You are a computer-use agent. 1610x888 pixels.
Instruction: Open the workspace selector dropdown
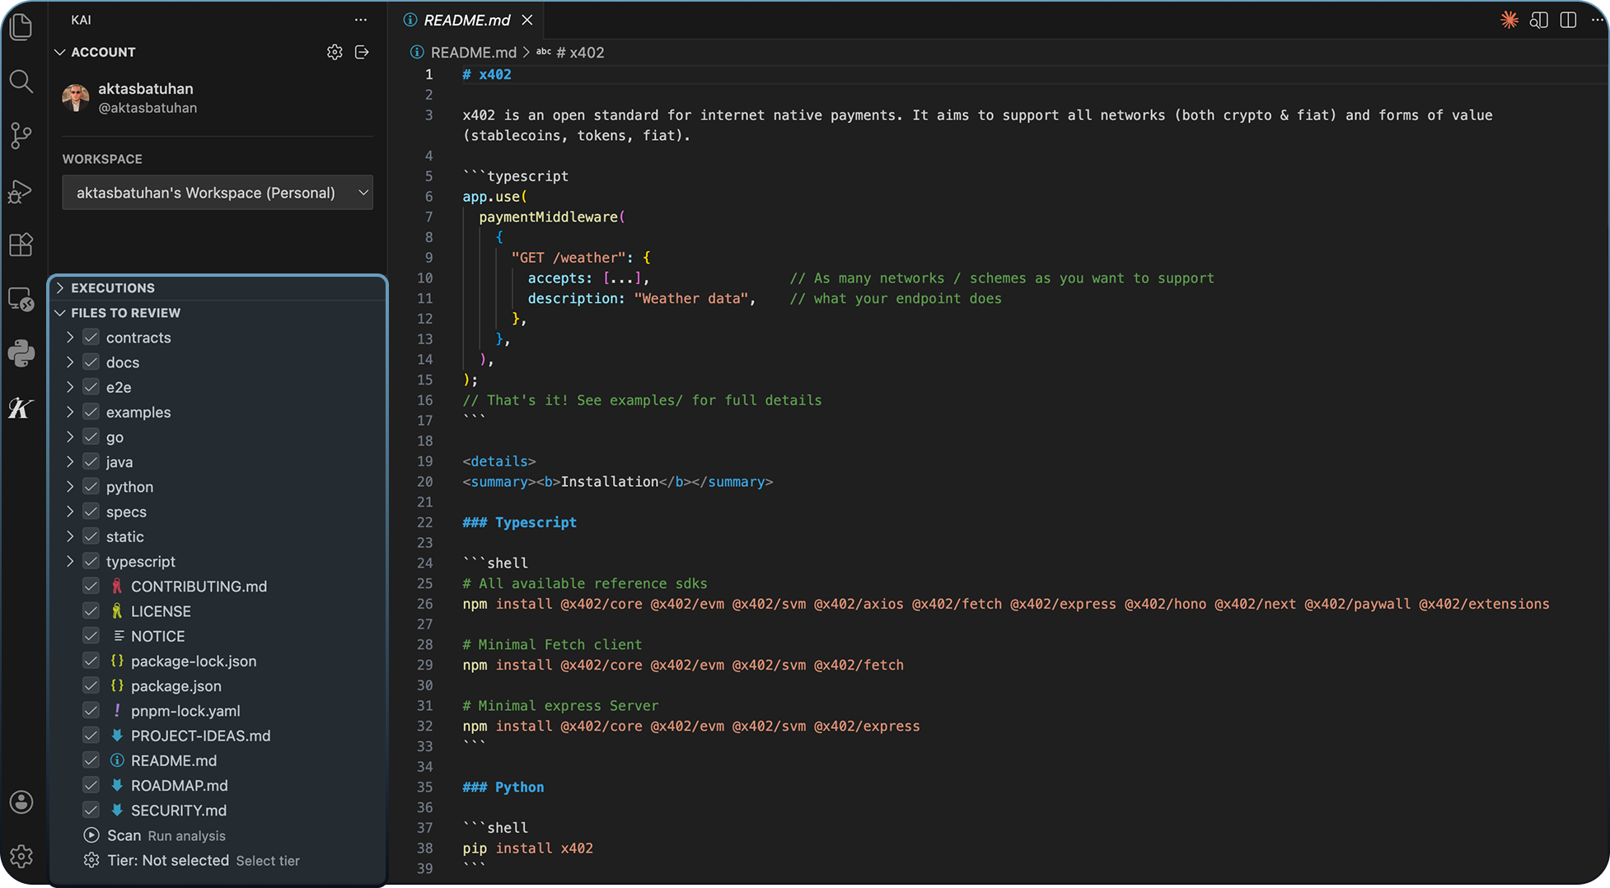(217, 192)
